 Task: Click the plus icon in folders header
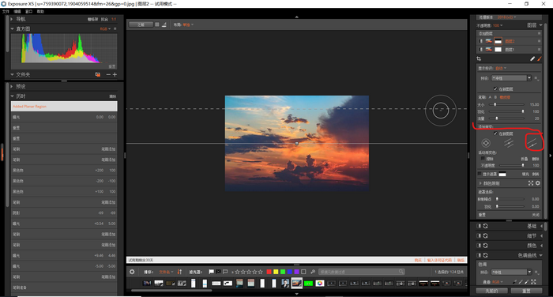(x=115, y=74)
